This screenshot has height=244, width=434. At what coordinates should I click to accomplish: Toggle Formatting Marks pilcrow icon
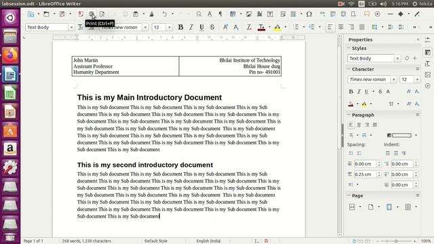(220, 14)
